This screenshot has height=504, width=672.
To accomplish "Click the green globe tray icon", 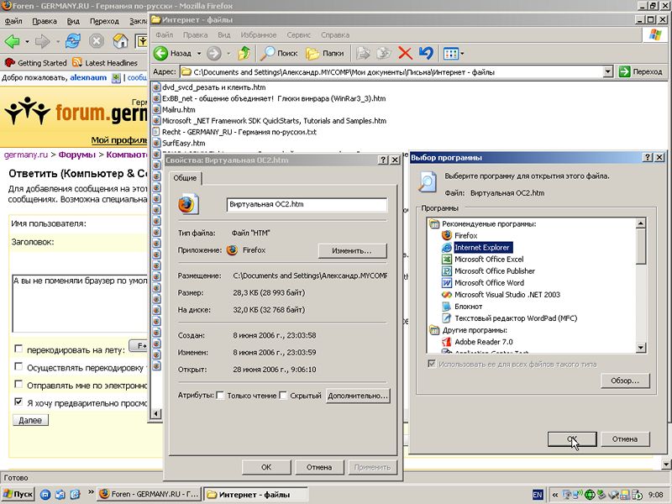I will click(x=590, y=495).
